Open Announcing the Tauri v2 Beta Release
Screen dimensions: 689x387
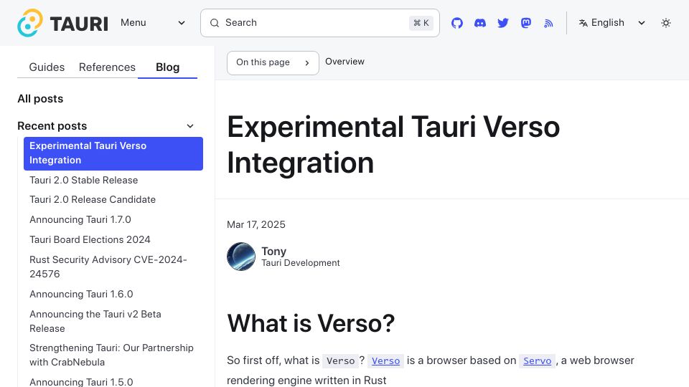[95, 321]
